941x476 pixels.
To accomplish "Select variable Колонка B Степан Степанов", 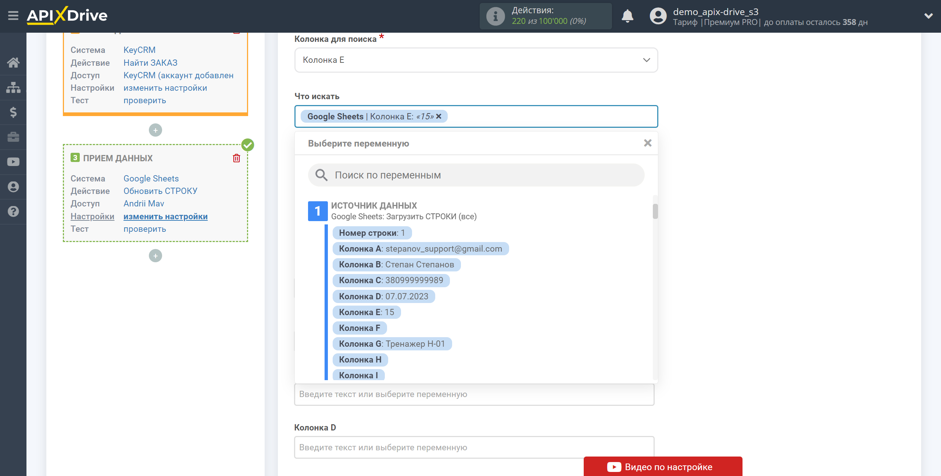I will click(396, 264).
